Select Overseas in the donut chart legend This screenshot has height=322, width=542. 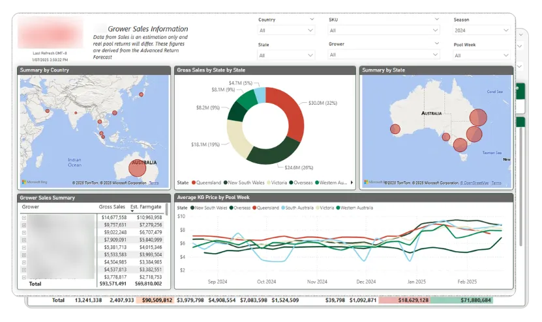click(301, 183)
